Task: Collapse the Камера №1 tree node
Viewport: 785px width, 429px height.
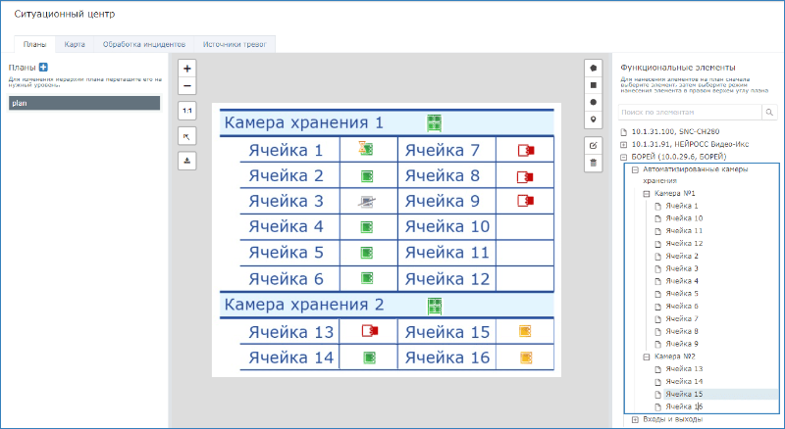Action: [647, 194]
